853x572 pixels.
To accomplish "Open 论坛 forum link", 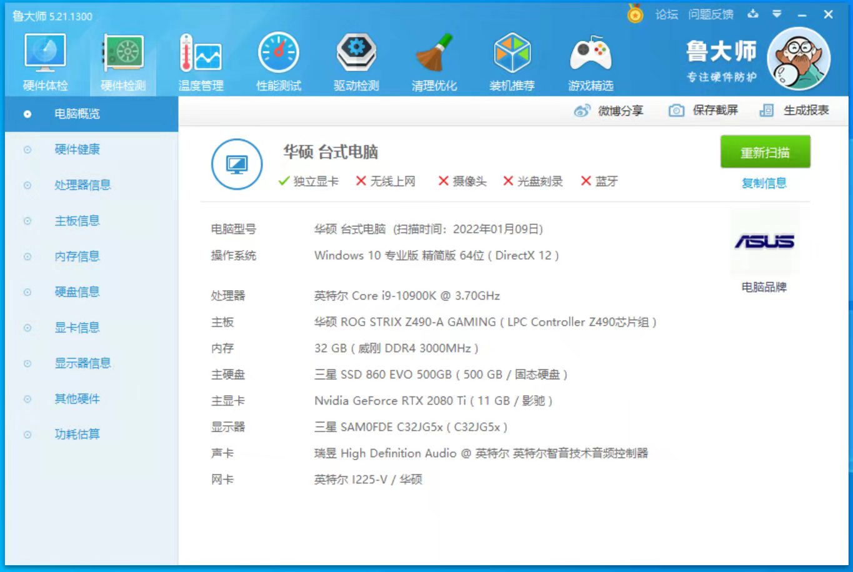I will coord(667,14).
